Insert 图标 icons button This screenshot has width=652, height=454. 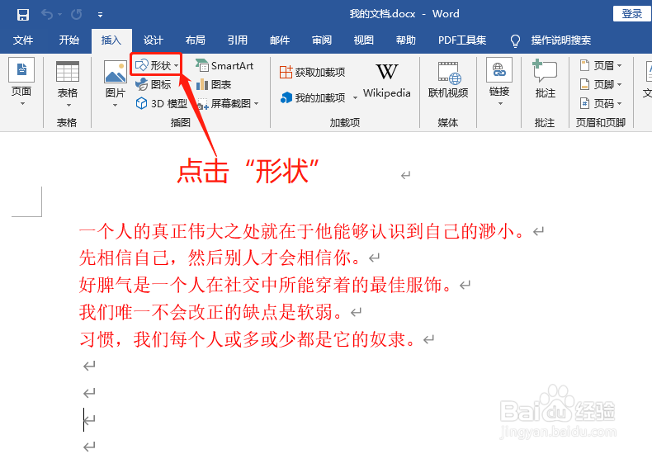point(153,84)
